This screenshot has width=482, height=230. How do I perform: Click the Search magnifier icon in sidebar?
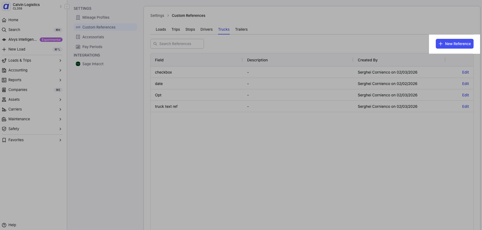pos(4,30)
